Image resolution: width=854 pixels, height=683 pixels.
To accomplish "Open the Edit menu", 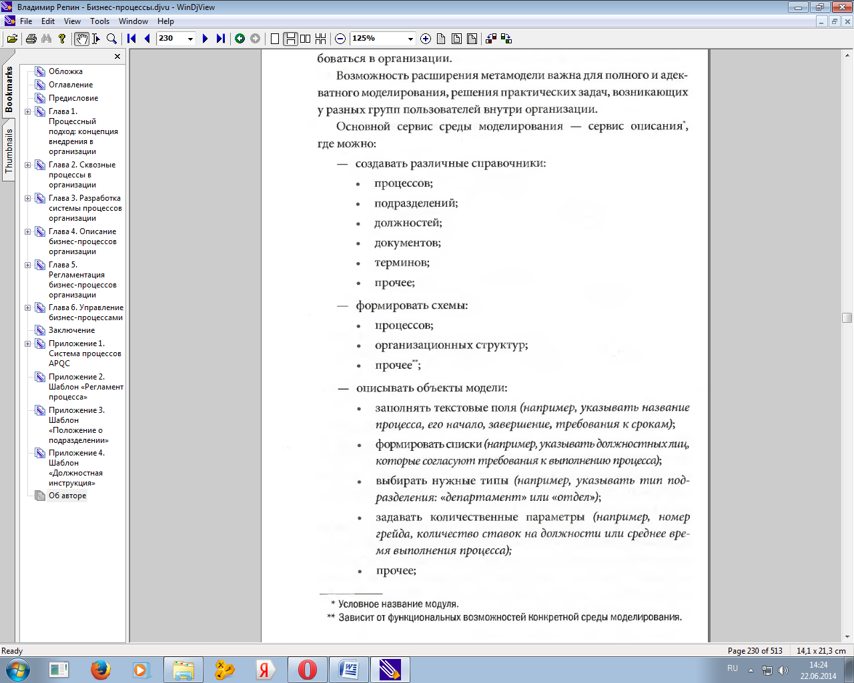I will click(x=48, y=21).
